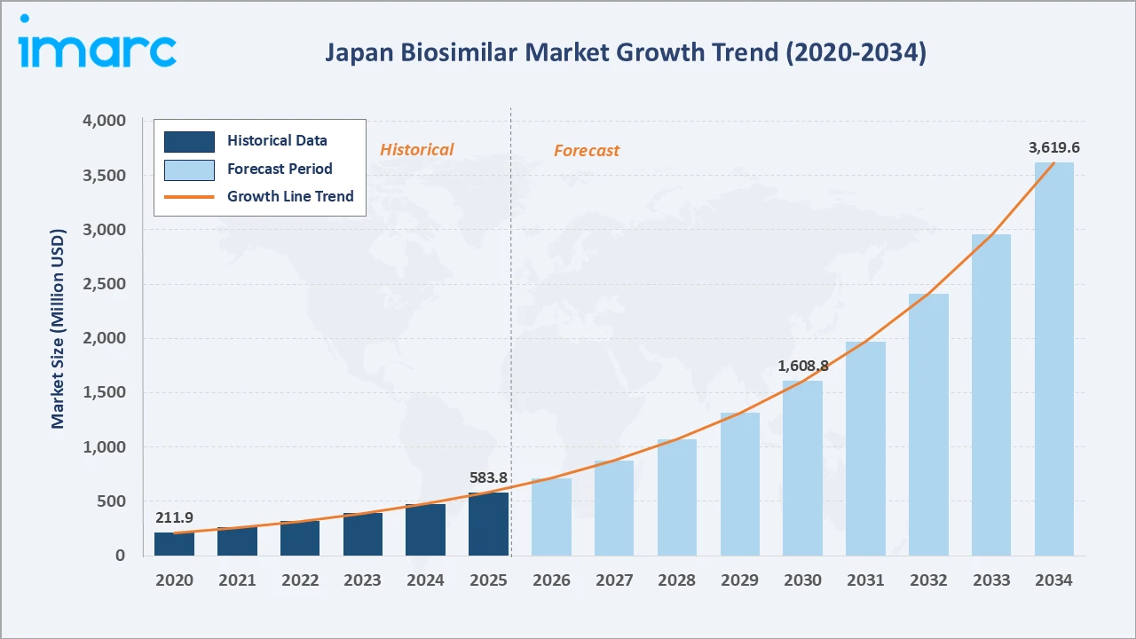Click the '2023' x-axis label

363,580
